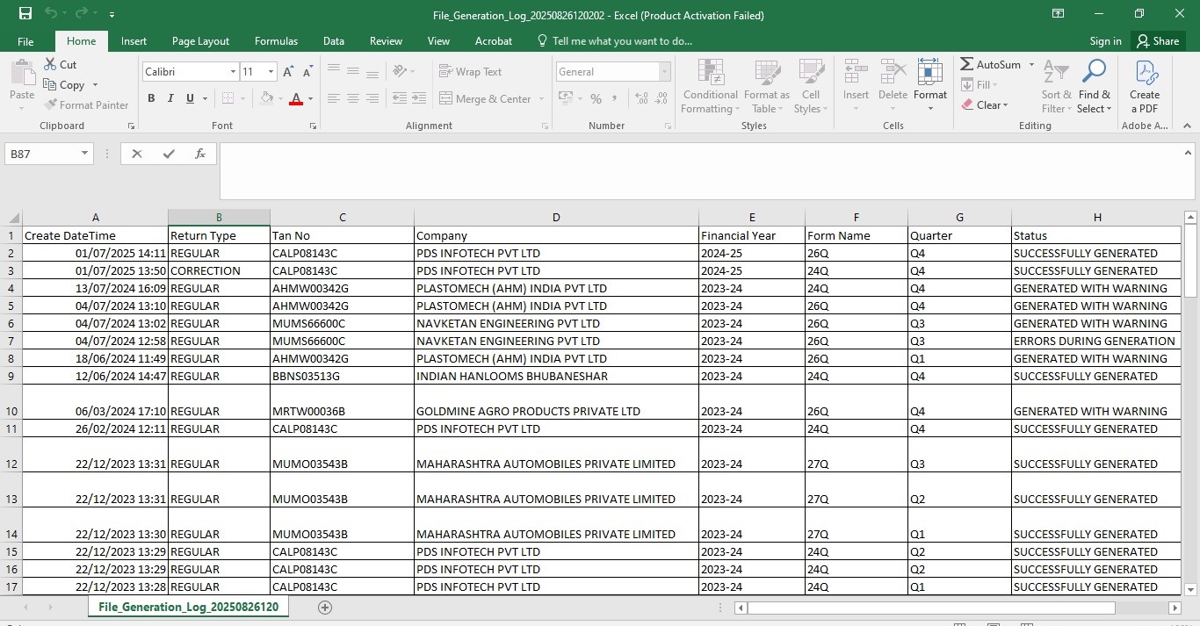Screen dimensions: 1200x626
Task: Open the General number format dropdown
Action: pyautogui.click(x=664, y=72)
